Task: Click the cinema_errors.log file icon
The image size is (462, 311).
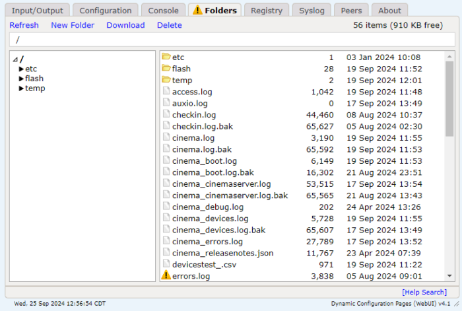Action: coord(166,240)
